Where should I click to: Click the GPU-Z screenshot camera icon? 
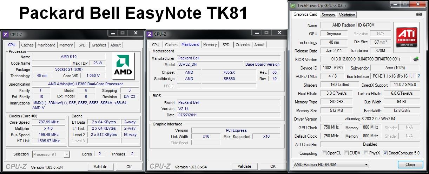pyautogui.click(x=419, y=14)
